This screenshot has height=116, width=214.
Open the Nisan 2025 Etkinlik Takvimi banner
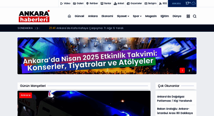(107, 56)
